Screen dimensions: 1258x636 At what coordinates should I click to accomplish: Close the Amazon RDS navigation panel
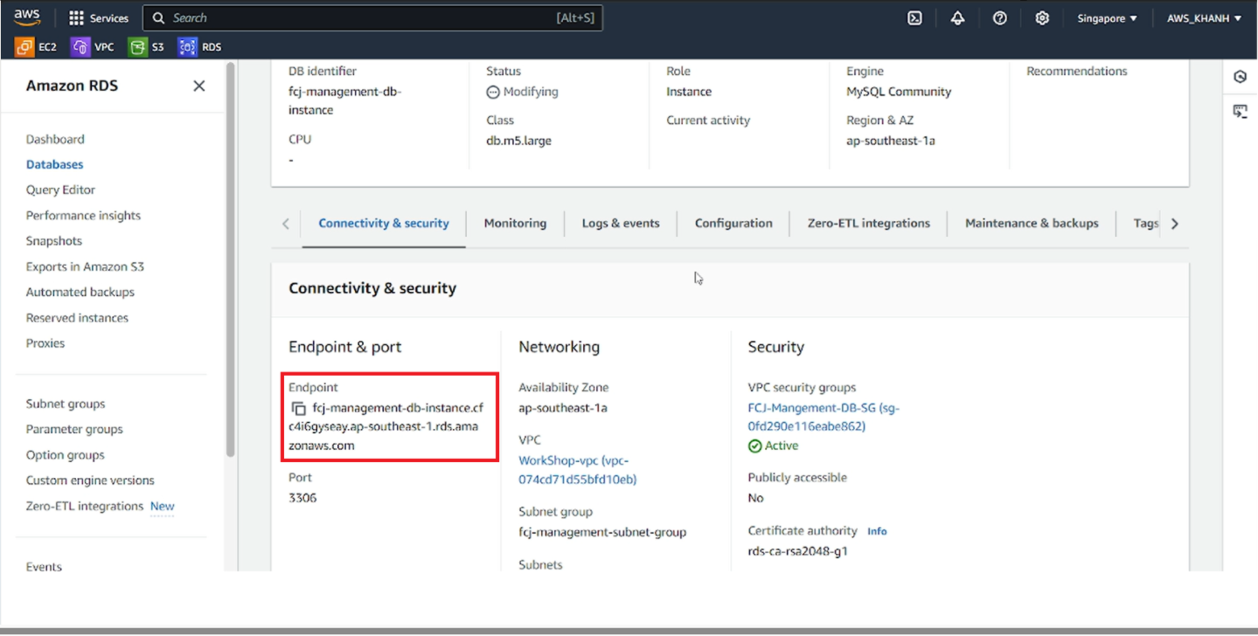(x=199, y=86)
